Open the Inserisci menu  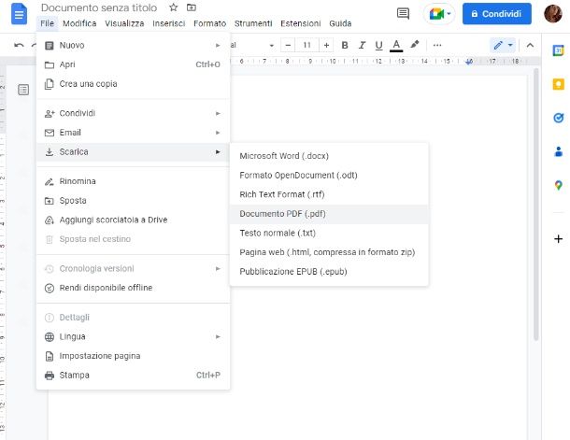(169, 23)
